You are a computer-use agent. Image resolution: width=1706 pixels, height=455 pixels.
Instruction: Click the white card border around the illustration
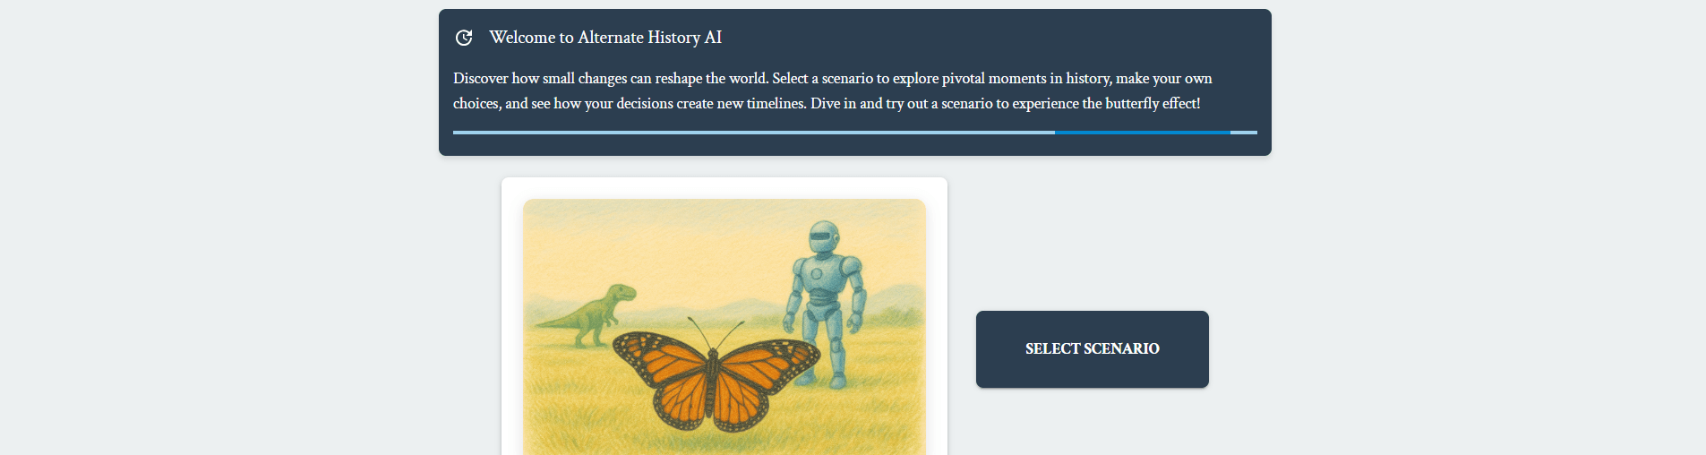511,313
